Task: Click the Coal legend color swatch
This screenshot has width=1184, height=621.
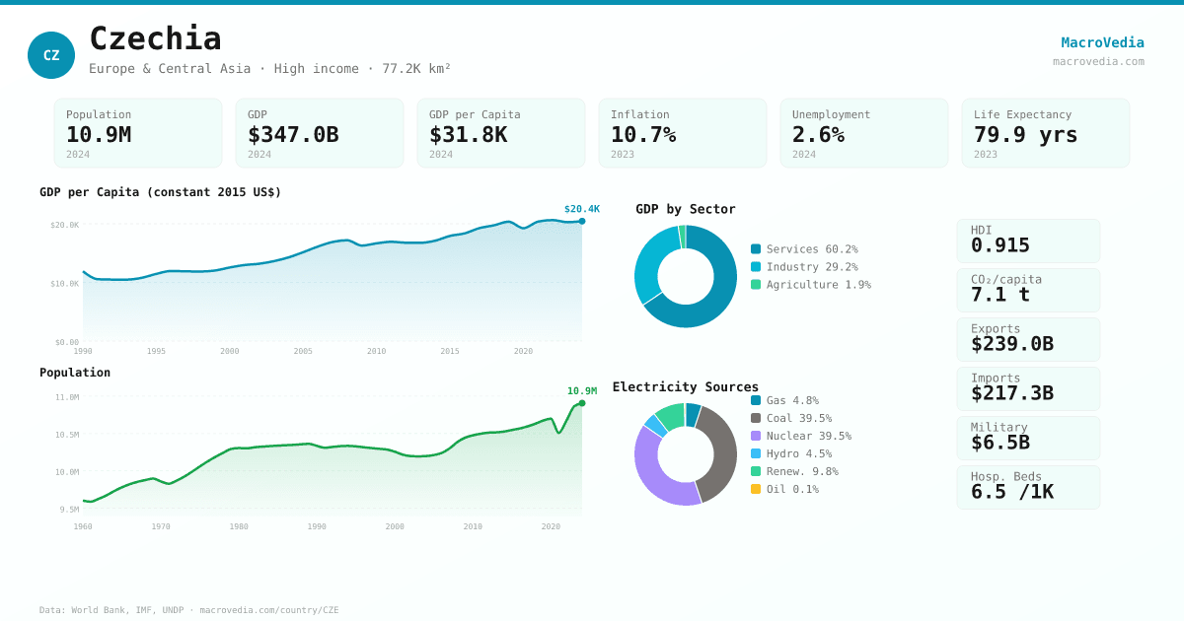Action: point(756,418)
